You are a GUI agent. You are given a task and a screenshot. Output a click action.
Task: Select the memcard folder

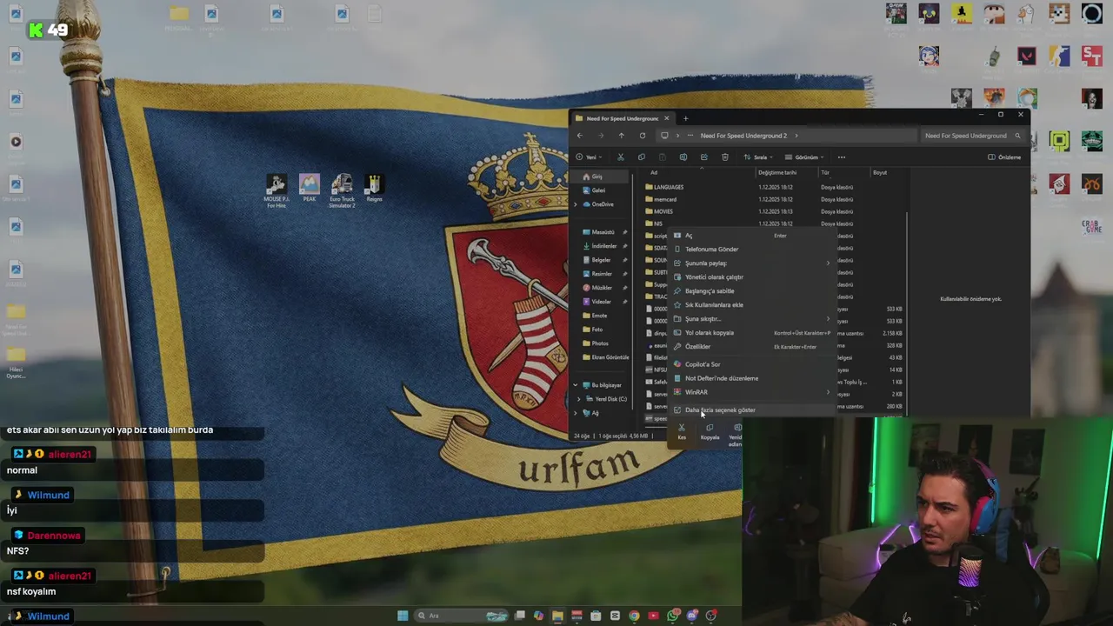click(x=661, y=199)
